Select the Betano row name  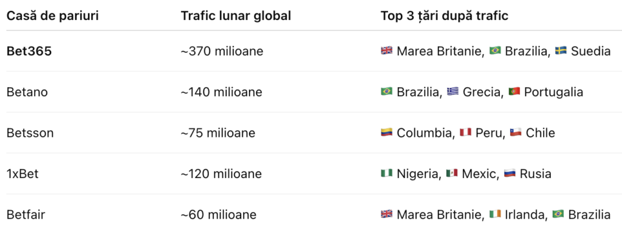27,92
